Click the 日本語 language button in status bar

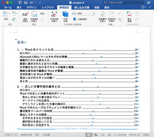(46, 135)
